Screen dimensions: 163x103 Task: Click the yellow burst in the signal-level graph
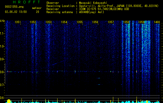pyautogui.click(x=9, y=101)
